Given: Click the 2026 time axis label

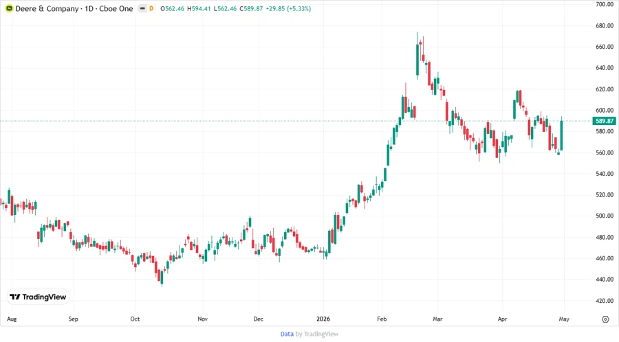Looking at the screenshot, I should (323, 319).
